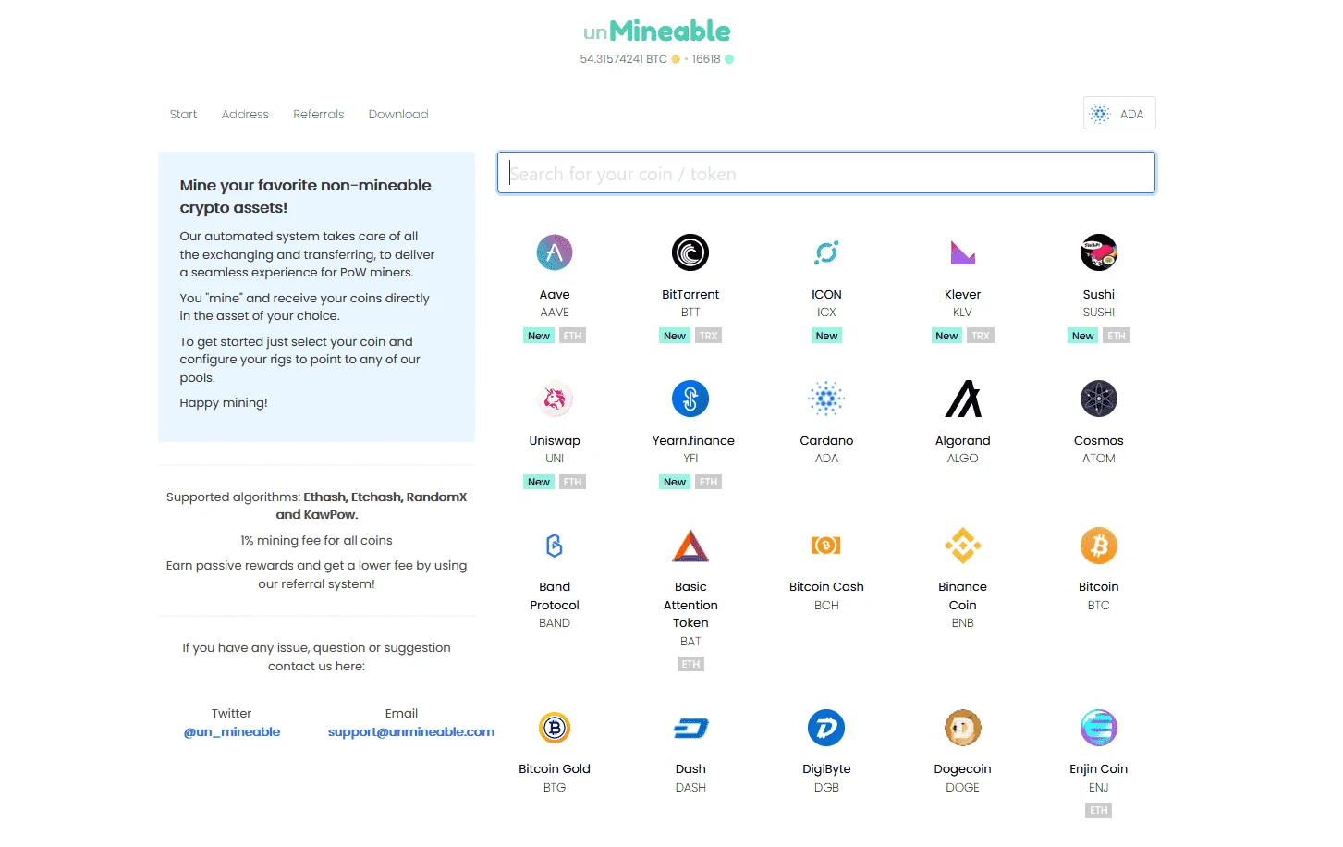Click the New badge under Klever
This screenshot has height=847, width=1343.
(946, 336)
